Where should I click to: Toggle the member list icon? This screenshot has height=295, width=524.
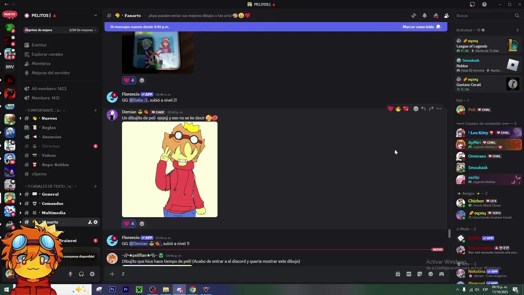(x=446, y=16)
